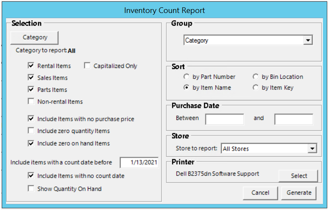329x210 pixels.
Task: Click the Generate button
Action: (x=299, y=193)
